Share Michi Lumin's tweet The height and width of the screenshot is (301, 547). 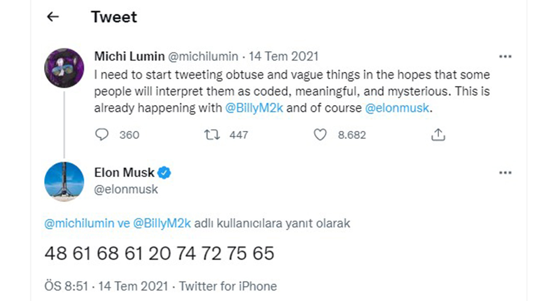(x=438, y=135)
